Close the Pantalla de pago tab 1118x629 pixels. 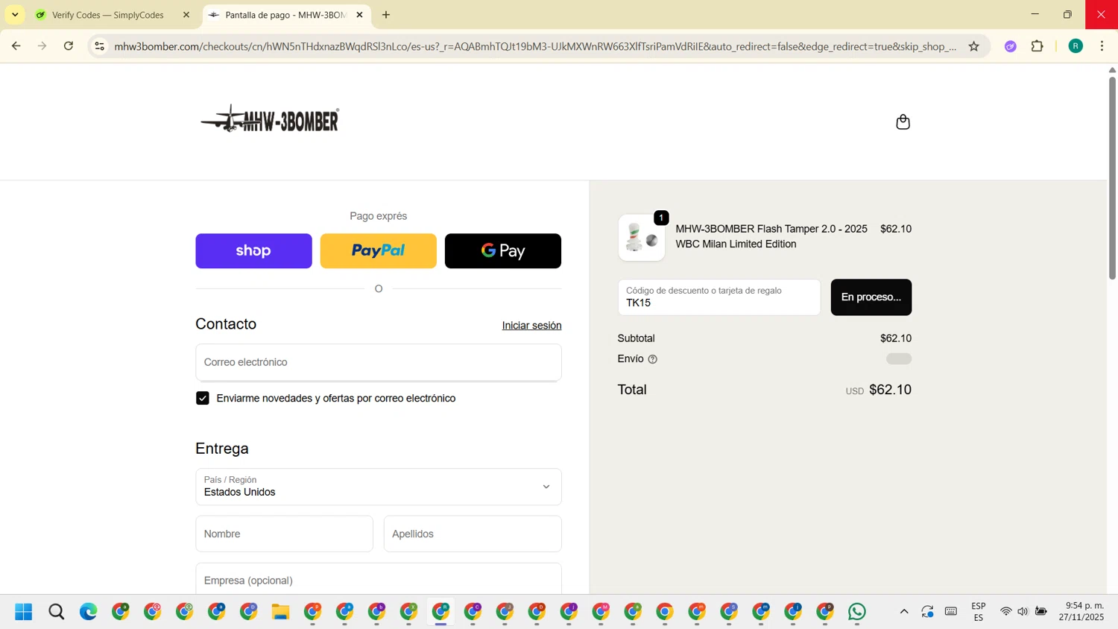coord(359,15)
